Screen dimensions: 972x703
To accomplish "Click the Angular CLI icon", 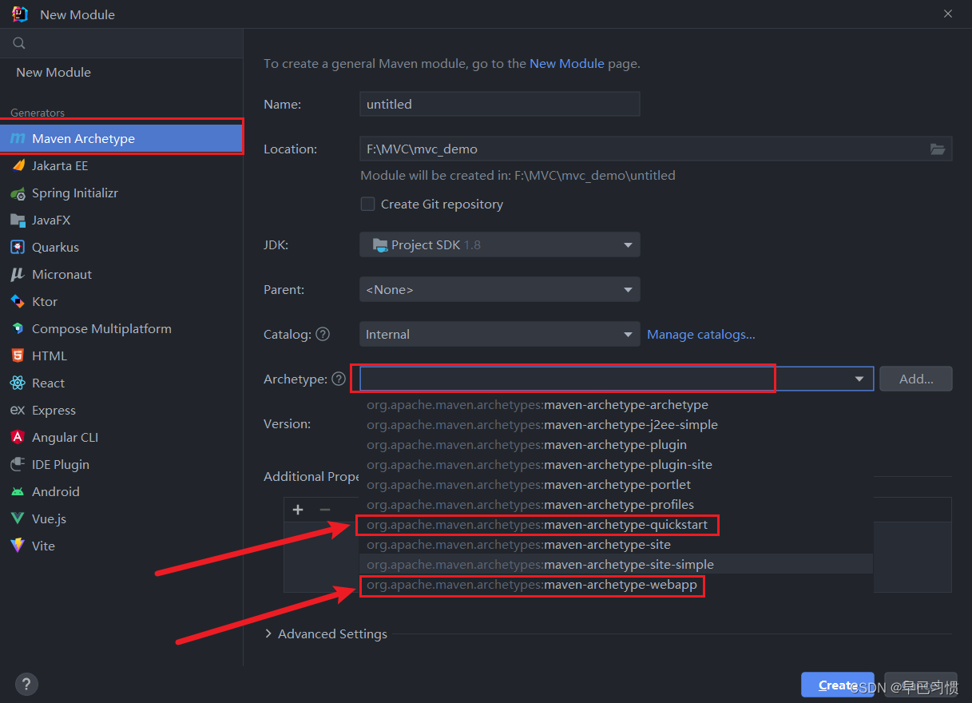I will (18, 438).
